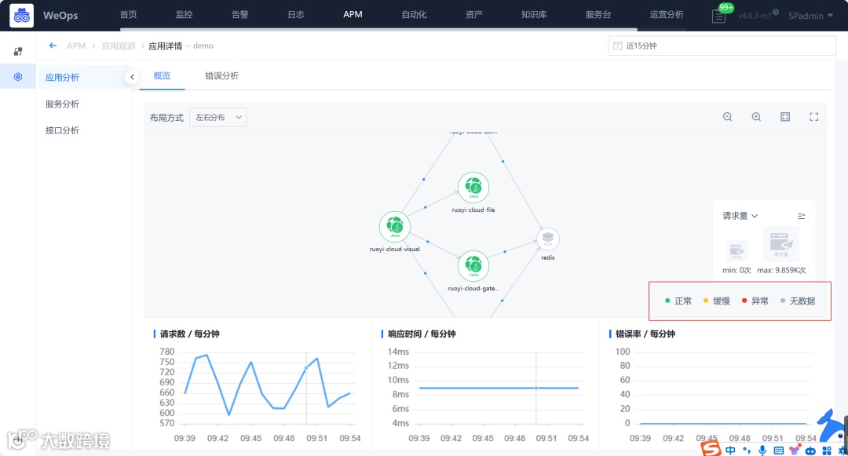Viewport: 848px width, 456px height.
Task: Open the 左右分布 layout dropdown
Action: [x=218, y=117]
